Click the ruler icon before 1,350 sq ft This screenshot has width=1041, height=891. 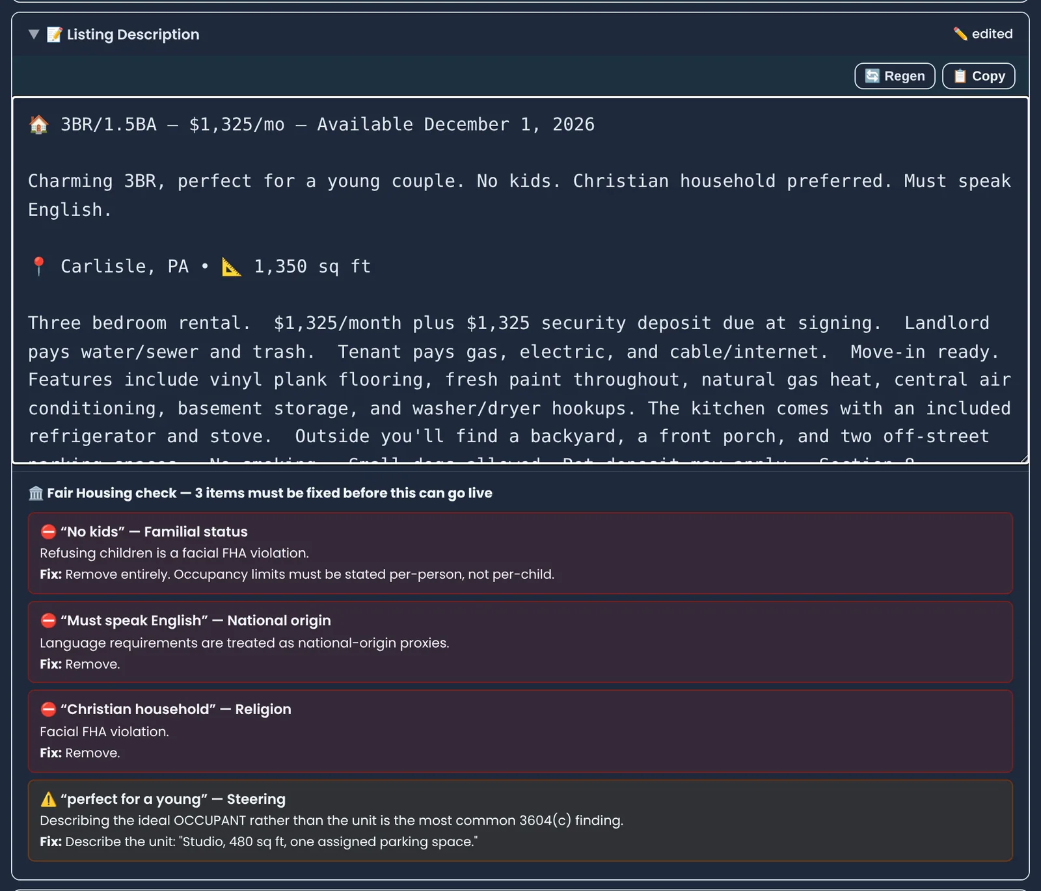232,267
